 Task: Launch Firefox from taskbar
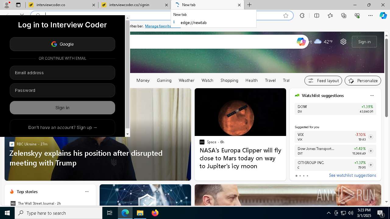pyautogui.click(x=155, y=213)
